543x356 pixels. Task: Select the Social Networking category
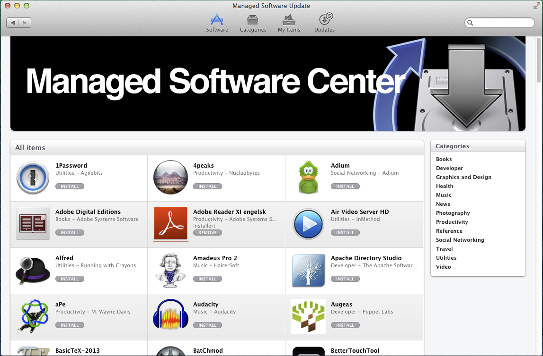click(x=460, y=240)
